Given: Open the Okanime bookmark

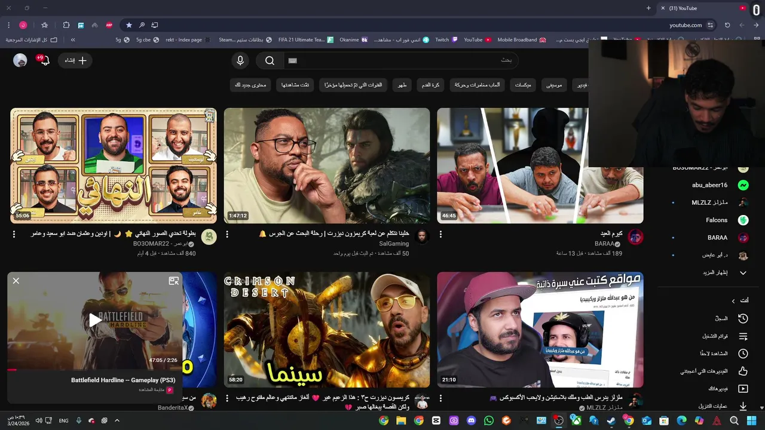Looking at the screenshot, I should click(x=353, y=40).
